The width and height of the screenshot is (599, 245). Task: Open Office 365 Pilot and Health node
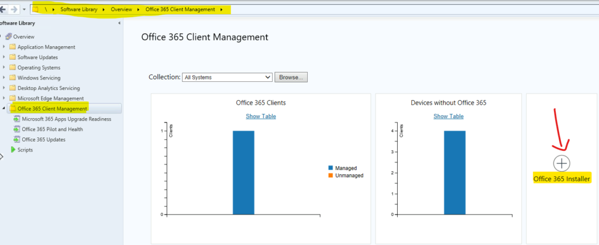pyautogui.click(x=52, y=129)
